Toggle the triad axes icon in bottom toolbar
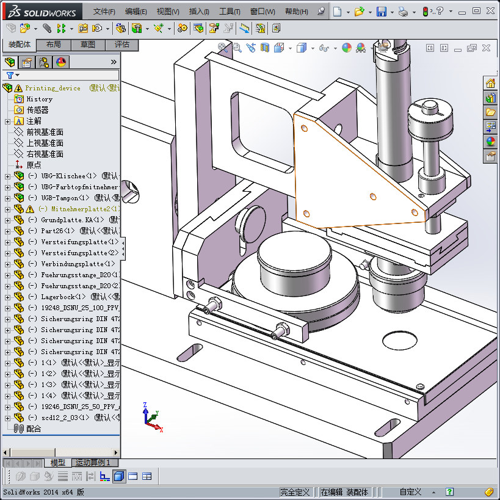This screenshot has width=500, height=500. point(104,476)
